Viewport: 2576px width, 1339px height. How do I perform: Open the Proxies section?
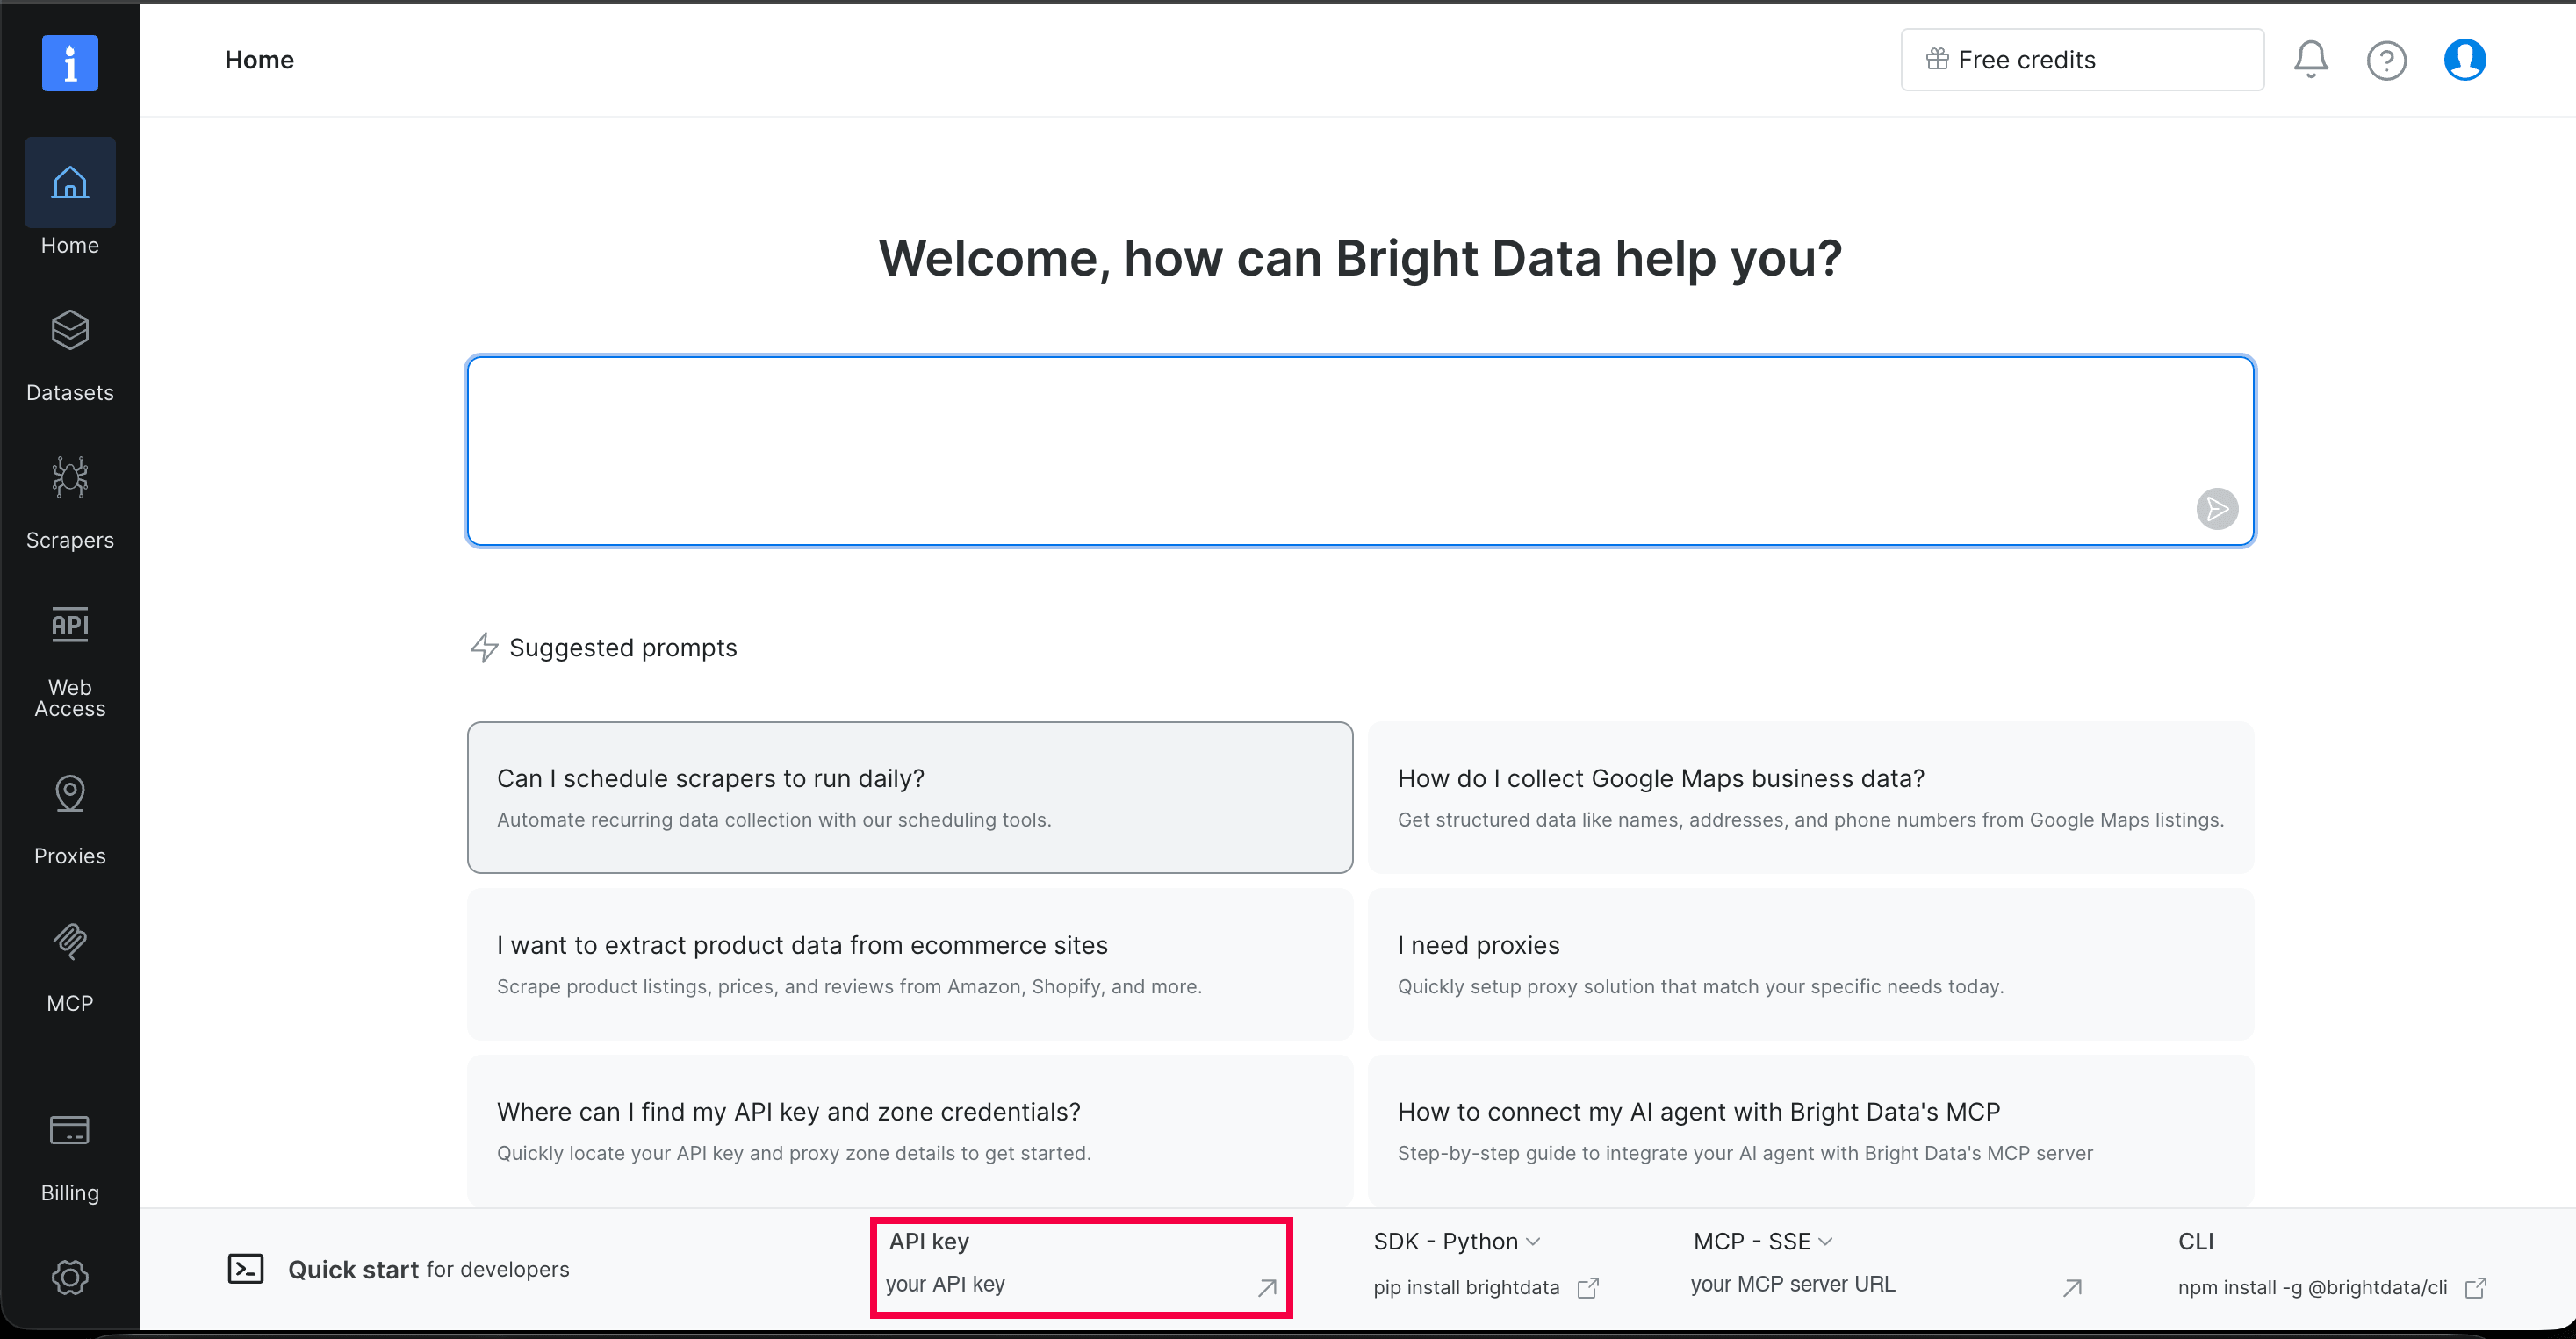pos(70,820)
